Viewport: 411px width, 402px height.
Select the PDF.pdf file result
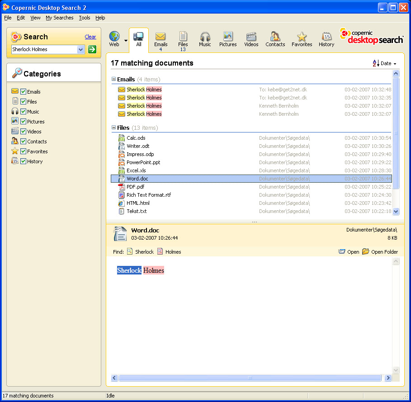click(x=135, y=187)
